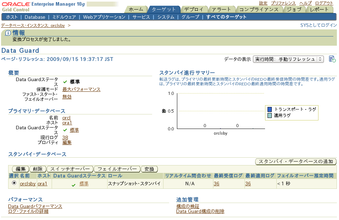Open the Webアプリケーション subtab
The image size is (339, 220).
(x=104, y=17)
